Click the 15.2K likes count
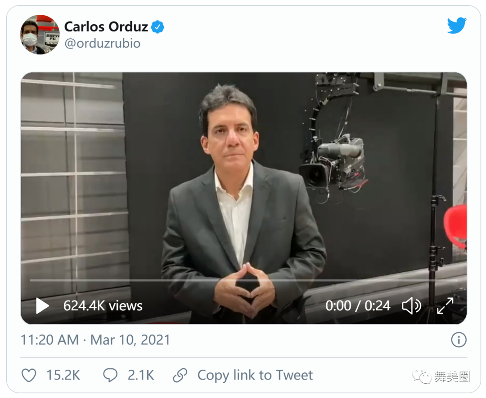The width and height of the screenshot is (486, 398). (x=63, y=375)
